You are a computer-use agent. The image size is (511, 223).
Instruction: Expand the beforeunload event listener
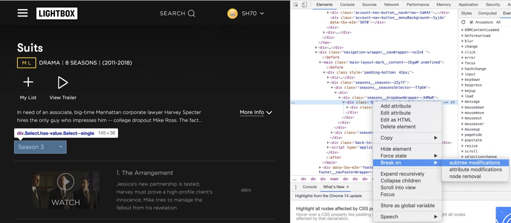pyautogui.click(x=463, y=36)
